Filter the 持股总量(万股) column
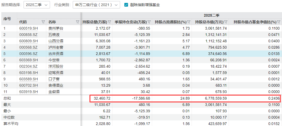This screenshot has width=282, height=126. (109, 22)
